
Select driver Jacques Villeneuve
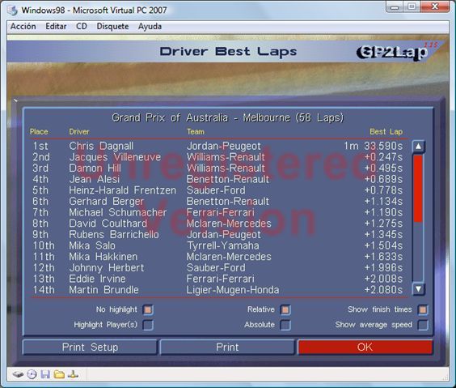point(115,157)
